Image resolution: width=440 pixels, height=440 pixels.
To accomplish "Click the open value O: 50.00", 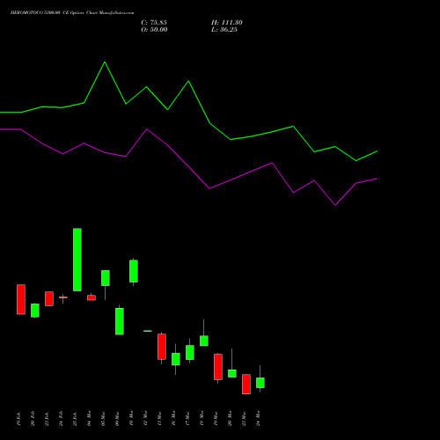I will [x=154, y=30].
